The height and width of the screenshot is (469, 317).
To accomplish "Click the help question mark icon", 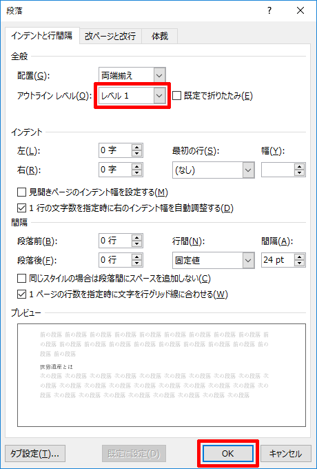I will coord(269,11).
